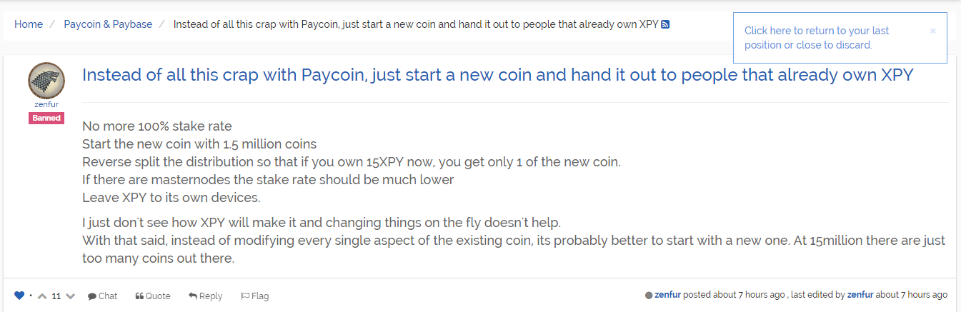Downvote the post with the down arrow
Image resolution: width=961 pixels, height=312 pixels.
pos(70,296)
